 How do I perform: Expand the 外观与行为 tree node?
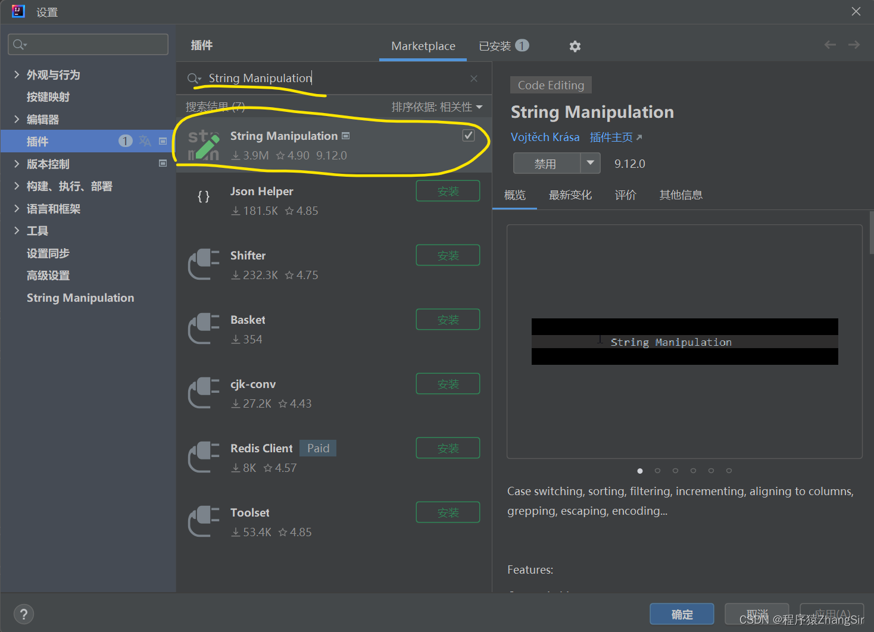click(x=17, y=74)
